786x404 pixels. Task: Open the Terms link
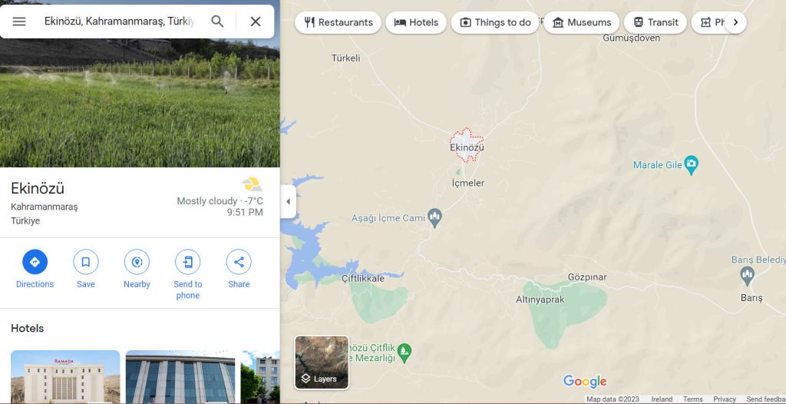click(x=693, y=399)
